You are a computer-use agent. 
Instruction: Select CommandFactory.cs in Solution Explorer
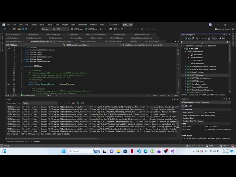(199, 87)
